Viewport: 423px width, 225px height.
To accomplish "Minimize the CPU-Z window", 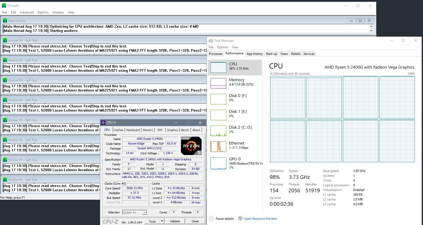I will point(176,123).
